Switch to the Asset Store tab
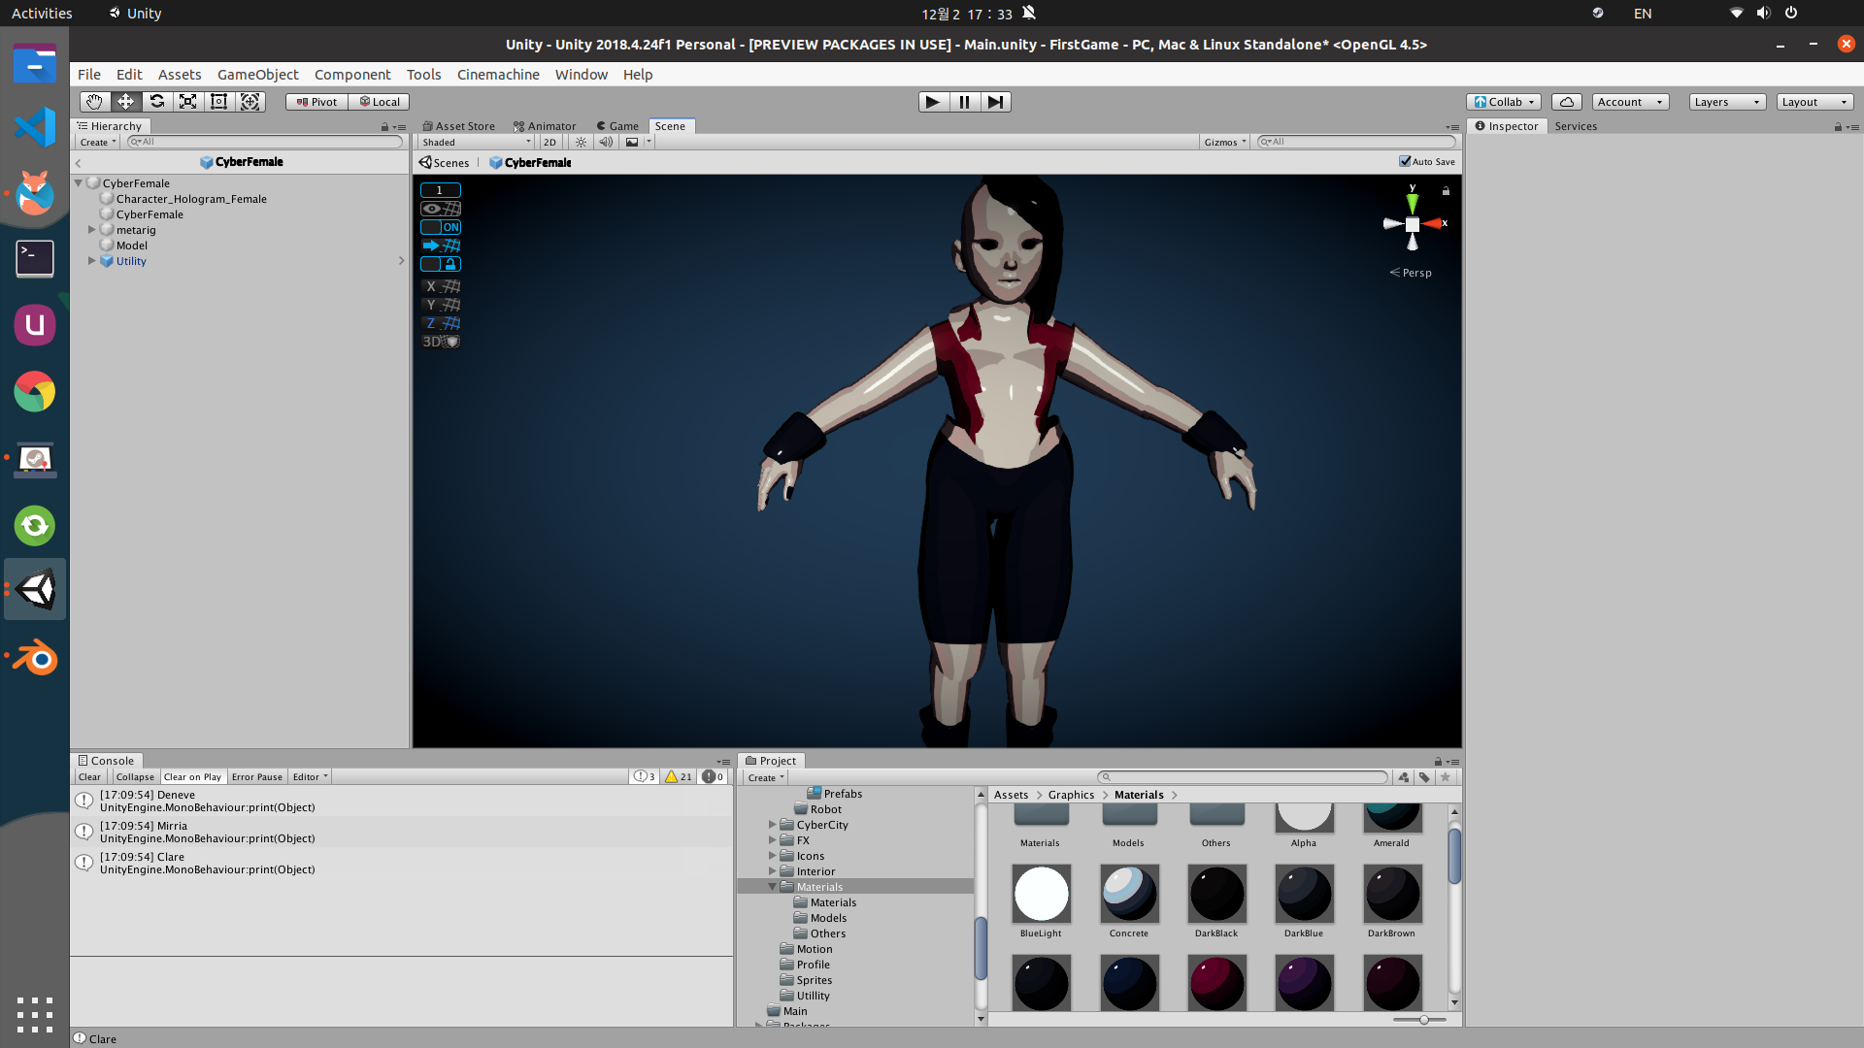The width and height of the screenshot is (1864, 1048). click(x=459, y=126)
